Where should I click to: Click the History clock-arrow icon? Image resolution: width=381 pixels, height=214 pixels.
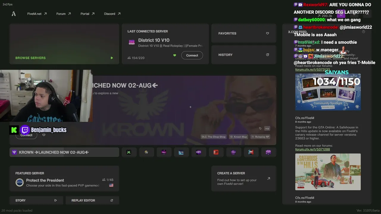tap(267, 55)
